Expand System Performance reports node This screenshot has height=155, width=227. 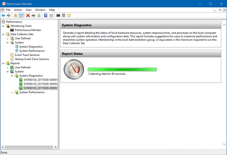click(x=12, y=93)
